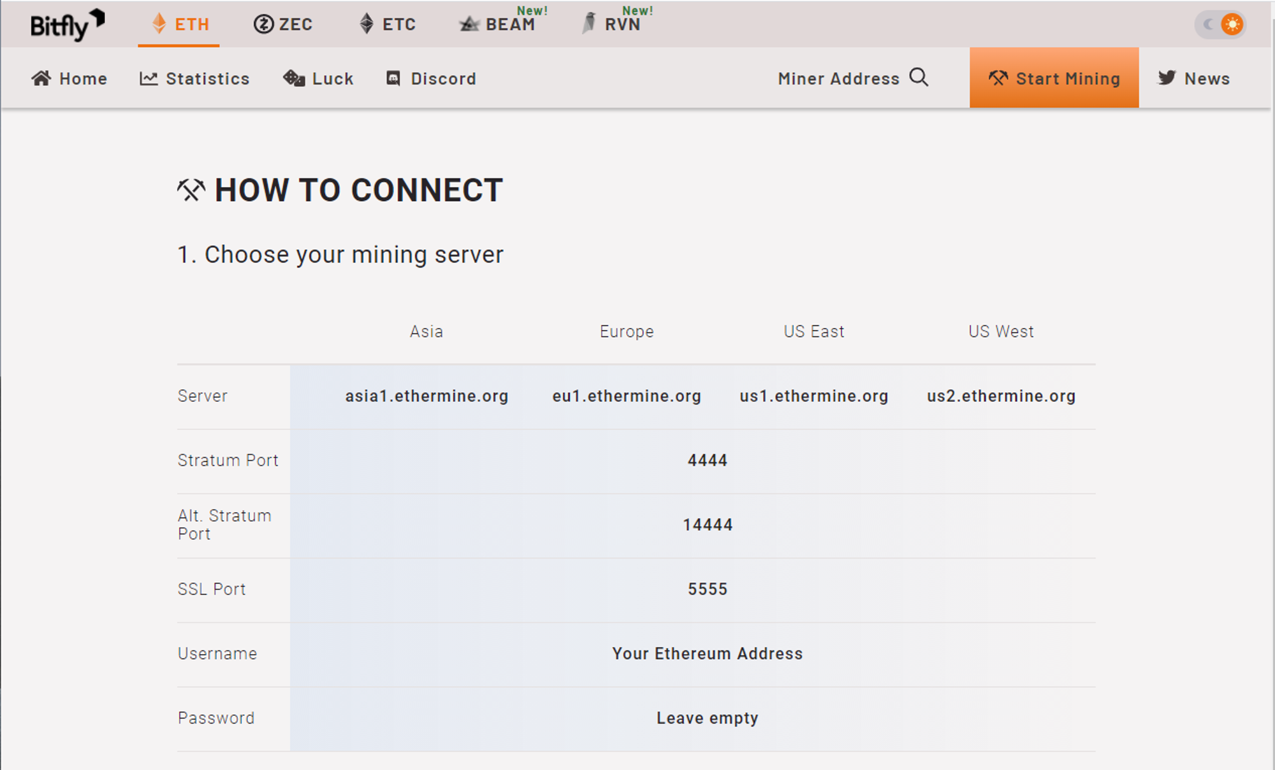Click the Asia column header
This screenshot has height=770, width=1275.
[426, 331]
